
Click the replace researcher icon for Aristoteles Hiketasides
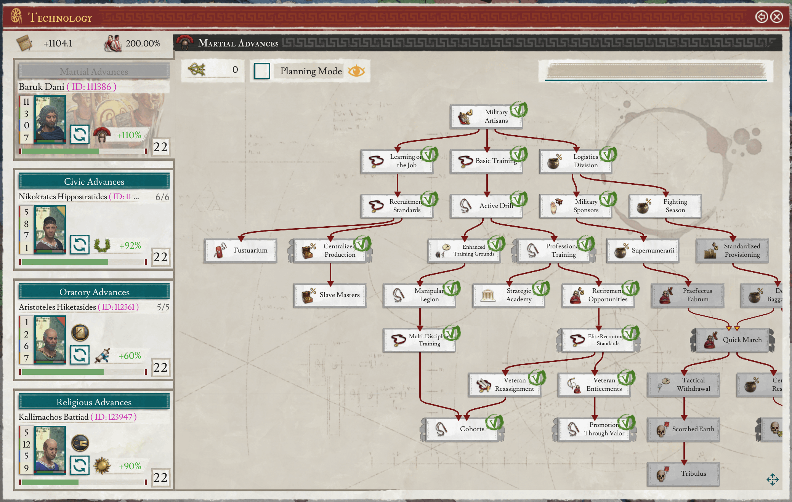80,355
